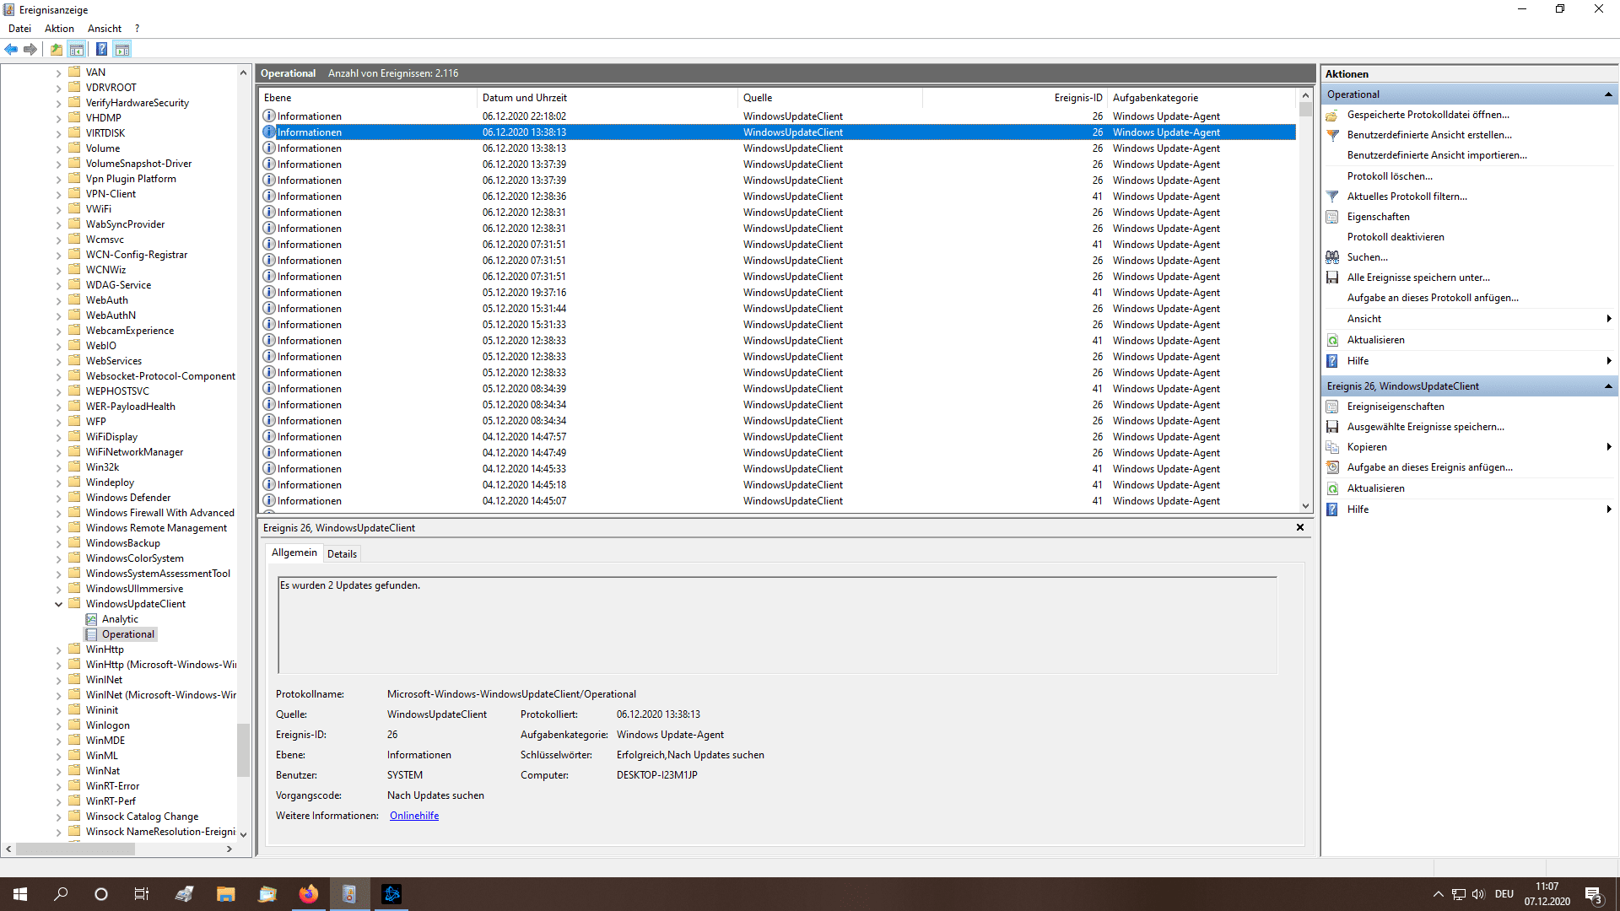The width and height of the screenshot is (1620, 911).
Task: Click create custom view funnel icon
Action: click(x=1332, y=135)
